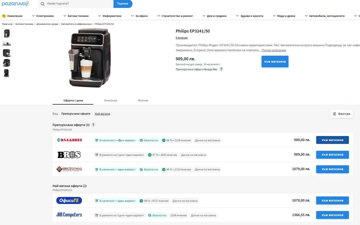
Task: Click the Търсене search button
Action: pyautogui.click(x=123, y=4)
